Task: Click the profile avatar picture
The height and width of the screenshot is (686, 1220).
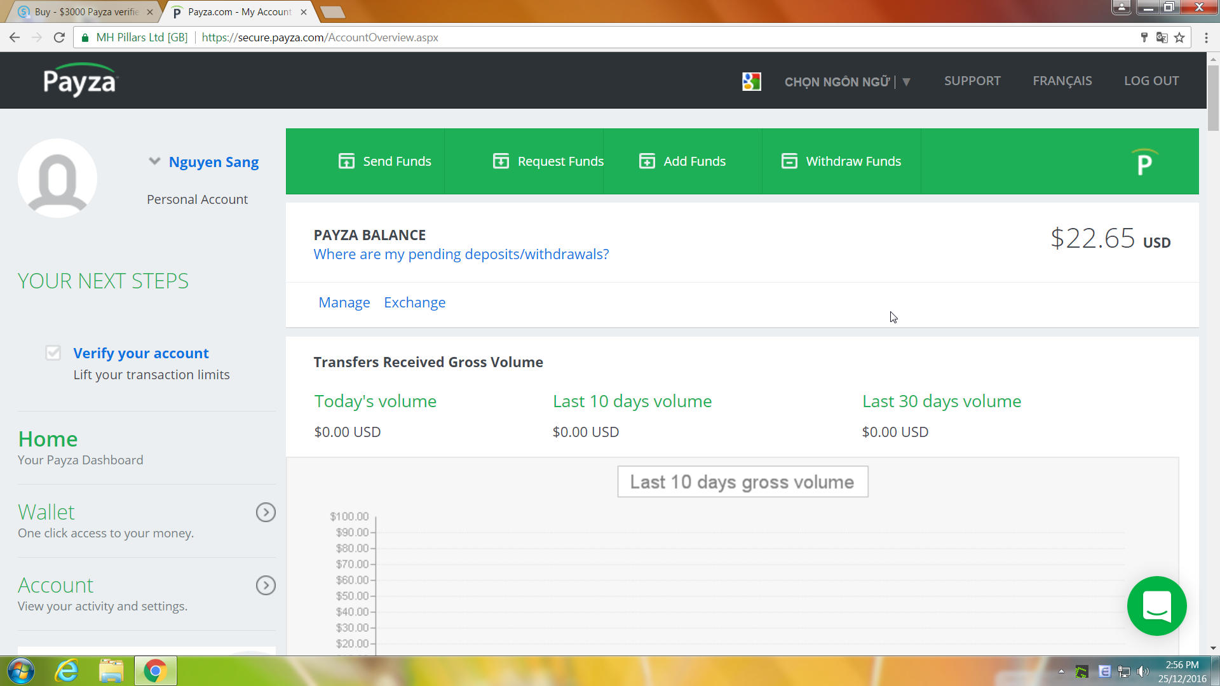Action: coord(58,178)
